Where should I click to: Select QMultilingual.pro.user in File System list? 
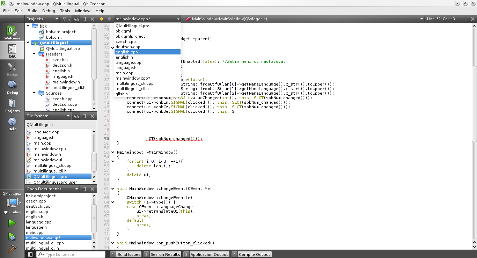(56, 182)
